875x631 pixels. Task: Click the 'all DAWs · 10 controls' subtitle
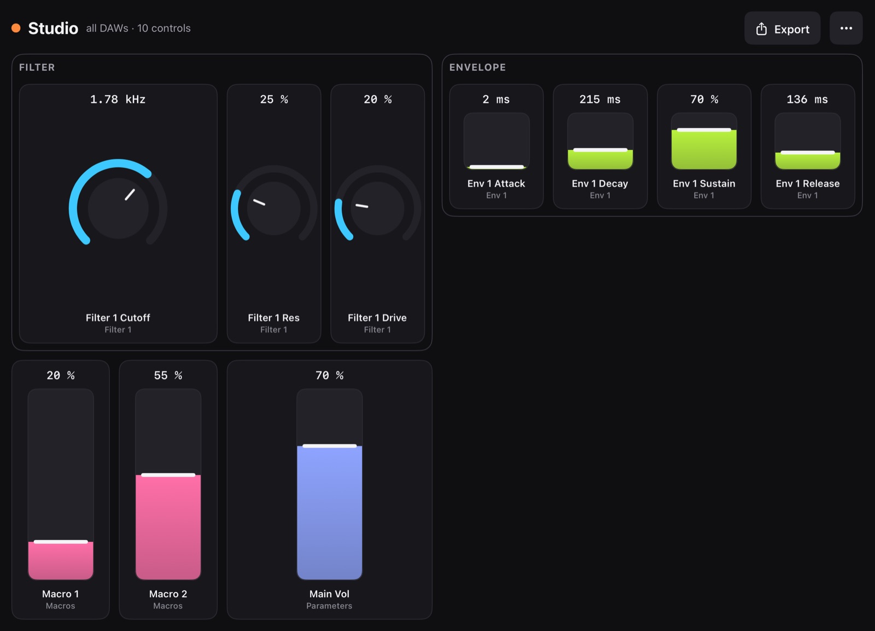(x=138, y=28)
